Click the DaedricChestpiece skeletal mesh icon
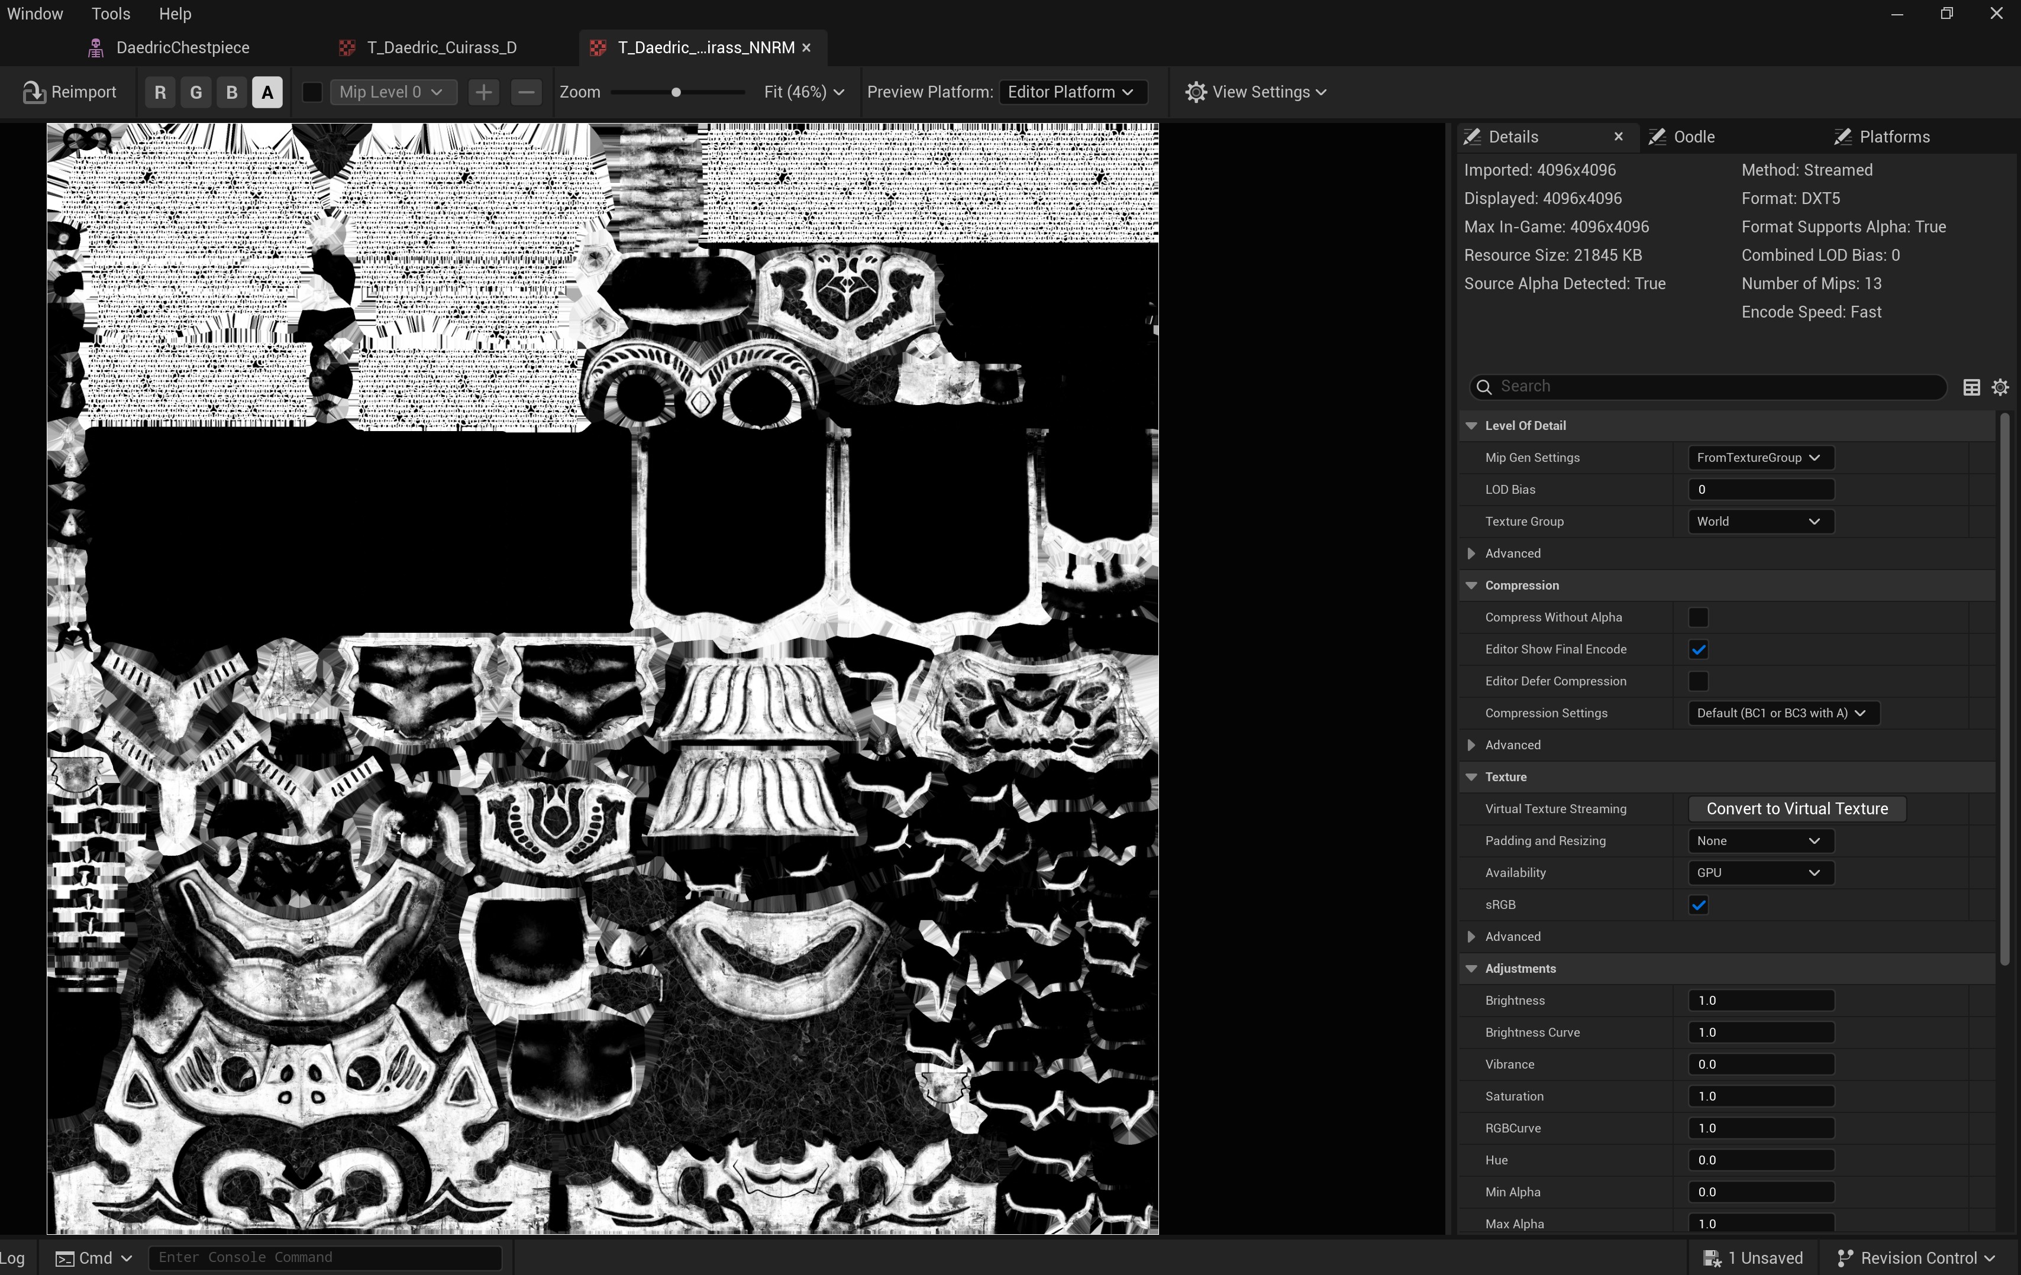The image size is (2021, 1275). point(96,48)
